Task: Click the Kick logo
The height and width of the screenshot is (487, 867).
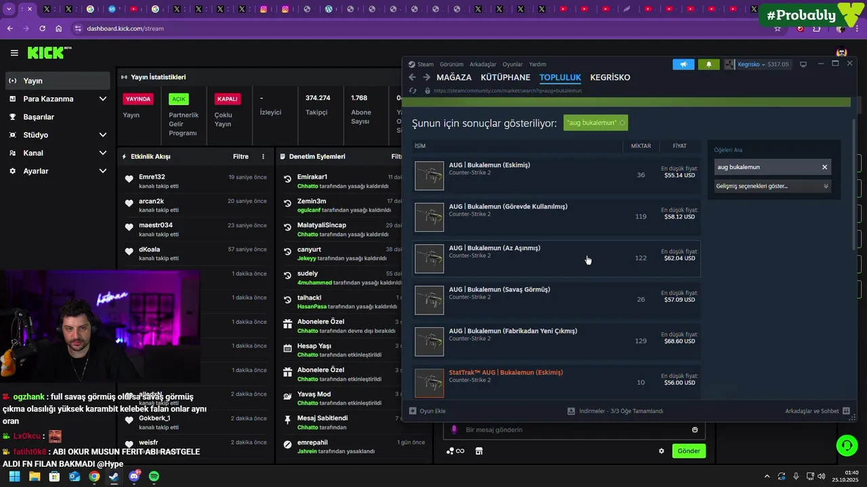Action: point(49,53)
